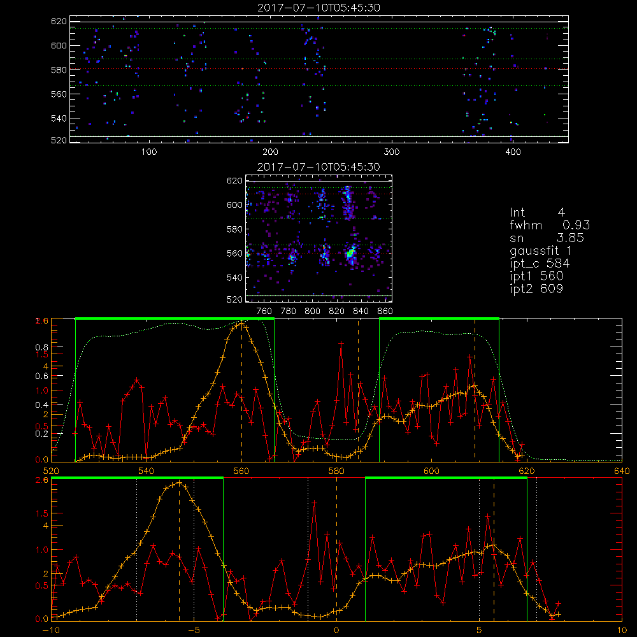Viewport: 637px width, 637px height.
Task: Click y-axis label 600 on top wide plot
Action: (x=59, y=45)
